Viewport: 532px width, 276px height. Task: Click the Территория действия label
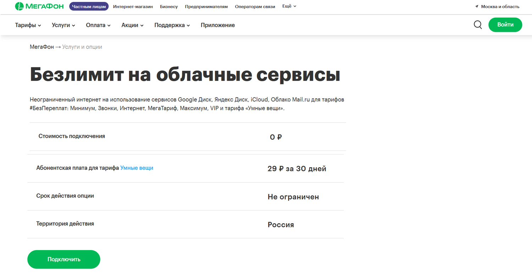(65, 224)
